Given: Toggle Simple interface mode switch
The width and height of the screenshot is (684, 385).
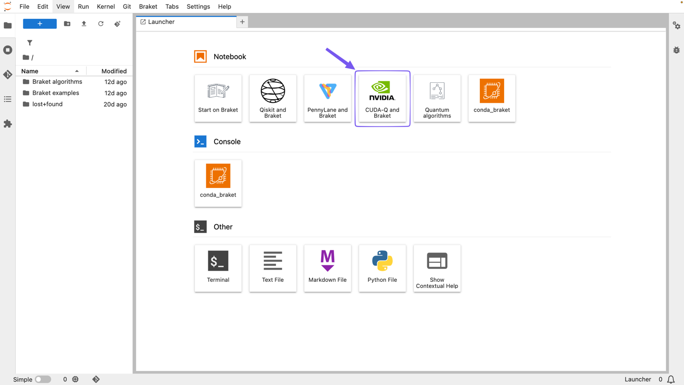Looking at the screenshot, I should click(x=43, y=380).
